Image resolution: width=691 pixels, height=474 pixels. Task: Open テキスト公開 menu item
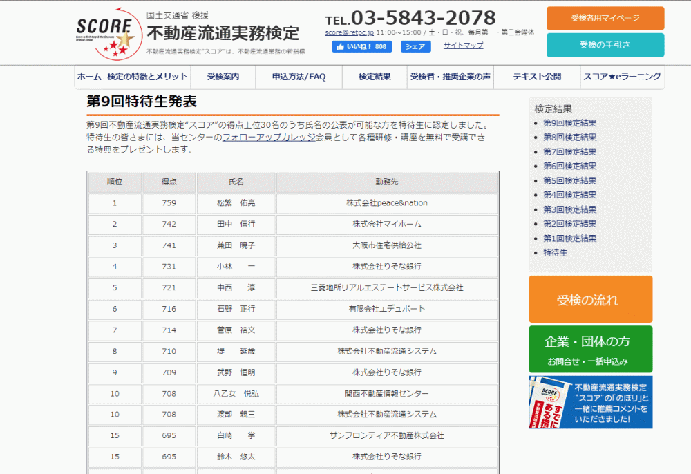pos(537,77)
